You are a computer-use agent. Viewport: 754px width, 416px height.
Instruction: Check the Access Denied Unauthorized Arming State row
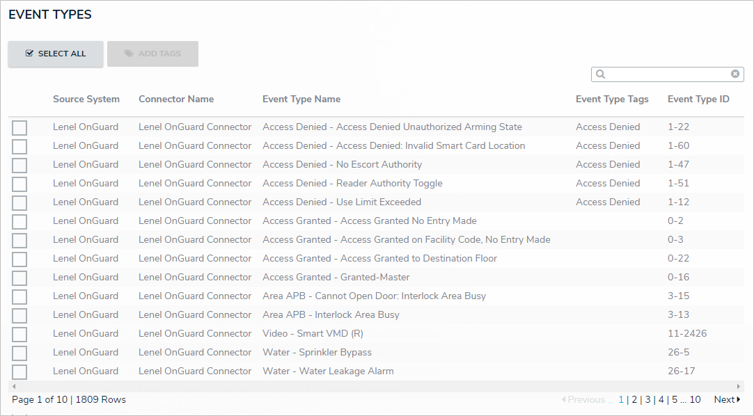[x=19, y=128]
